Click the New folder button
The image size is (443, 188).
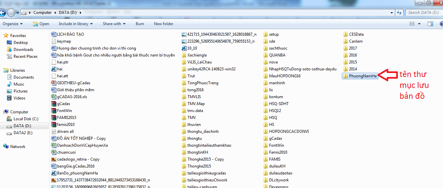coord(163,24)
